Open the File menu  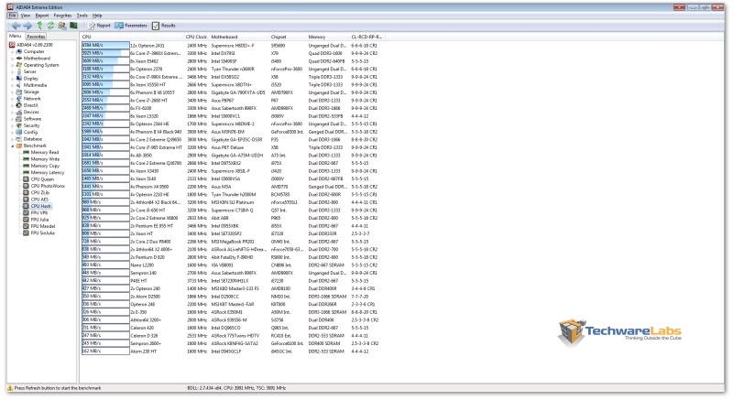tap(13, 16)
